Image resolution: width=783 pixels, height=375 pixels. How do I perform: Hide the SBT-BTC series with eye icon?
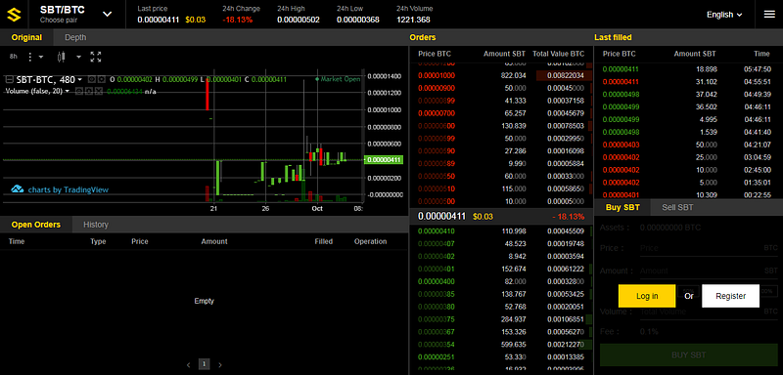tap(92, 79)
